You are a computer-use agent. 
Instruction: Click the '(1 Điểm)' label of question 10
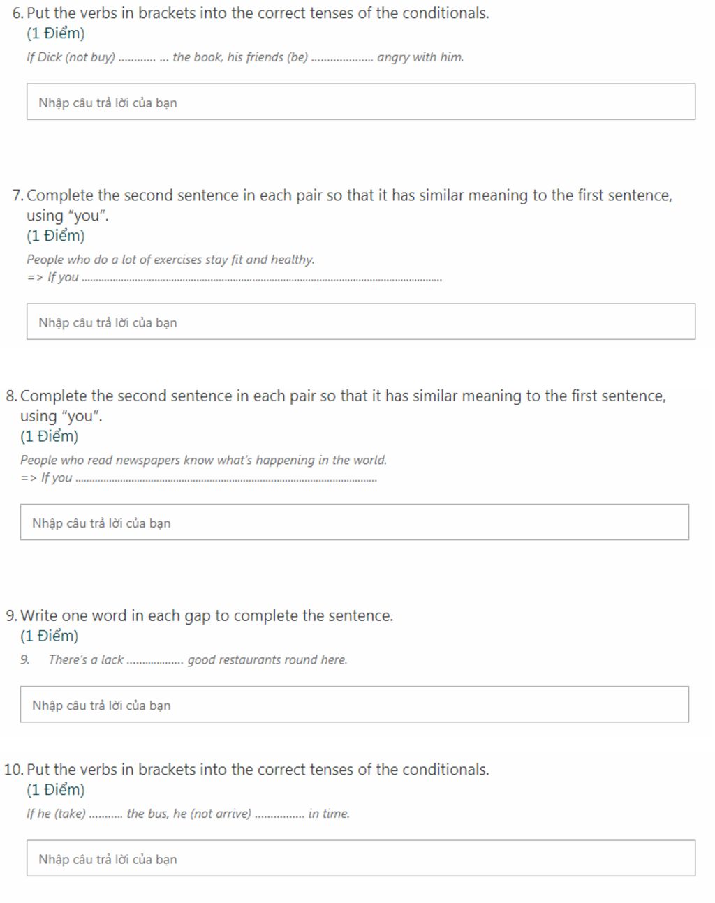coord(56,790)
